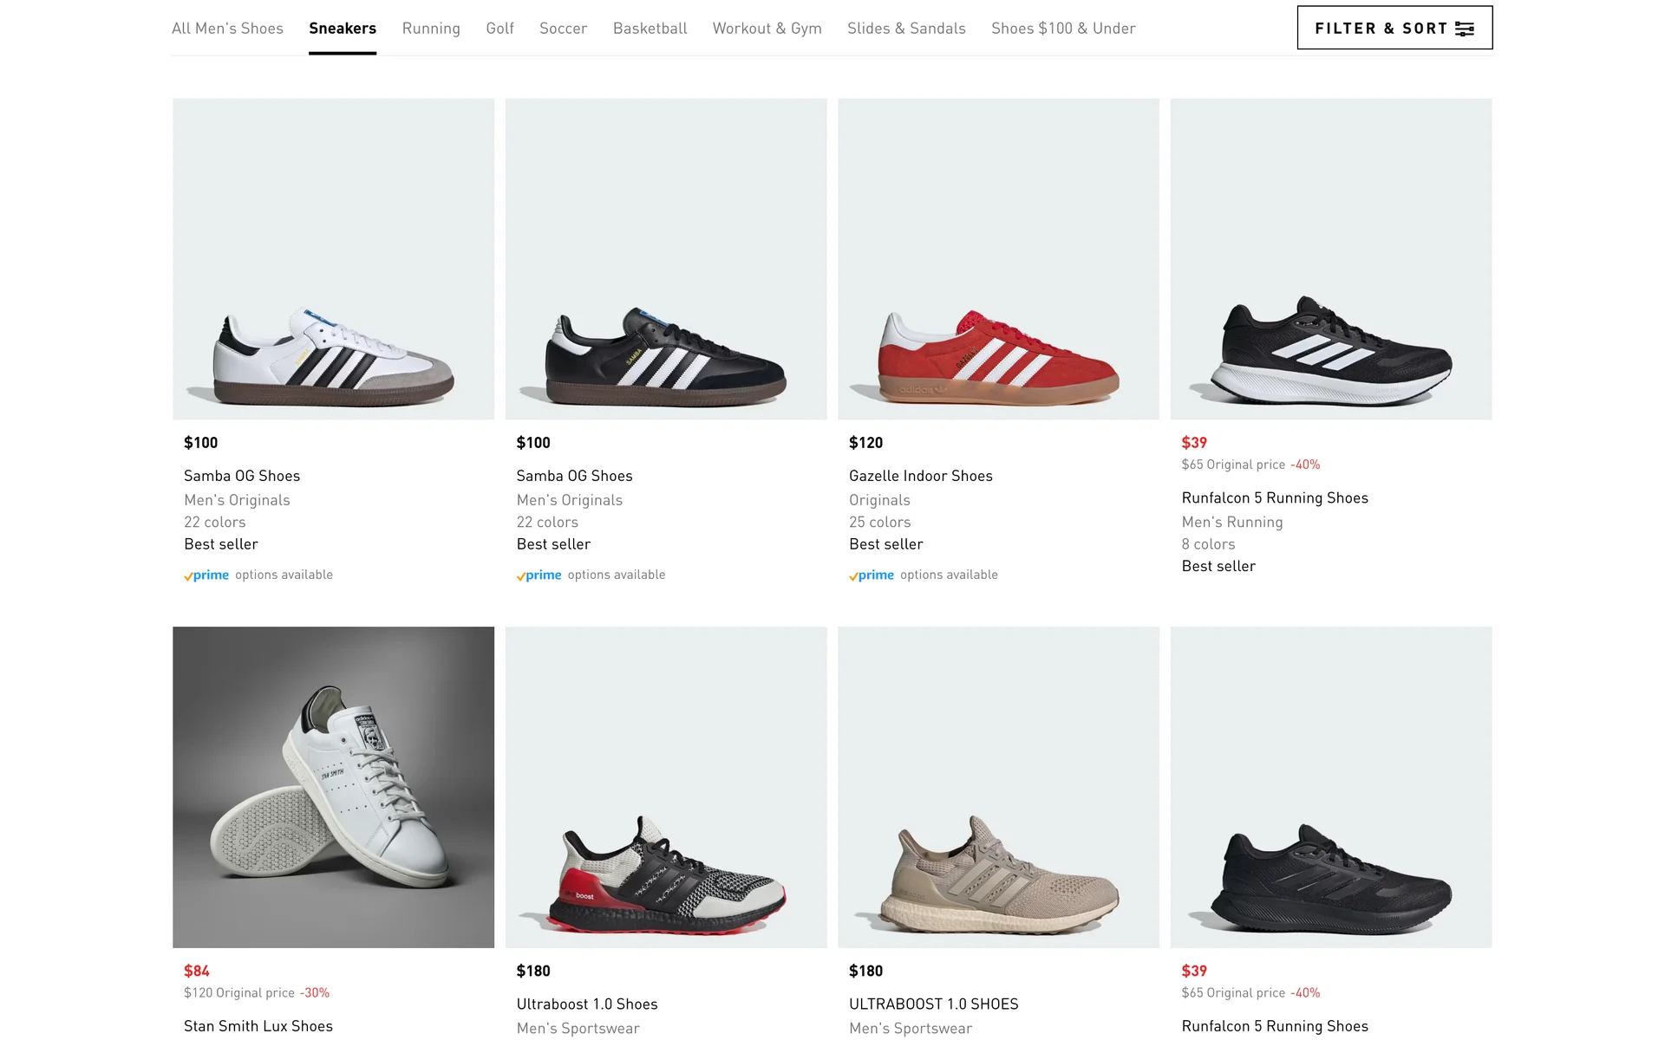Open Workout & Gym tab
Screen dimensions: 1665x1040
point(767,29)
